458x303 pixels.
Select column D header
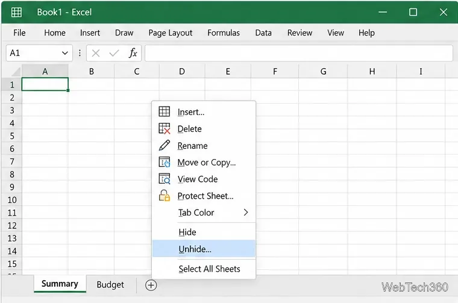coord(182,72)
